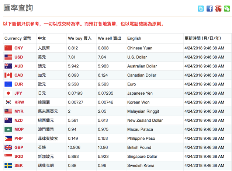Image resolution: width=232 pixels, height=171 pixels.
Task: Click the We sell 賣出 column header
Action: point(110,38)
